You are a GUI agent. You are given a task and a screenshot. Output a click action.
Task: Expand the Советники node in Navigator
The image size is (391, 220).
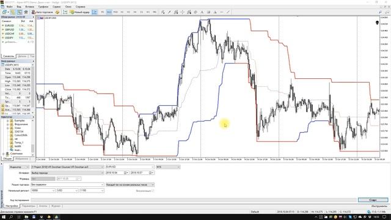pyautogui.click(x=4, y=153)
